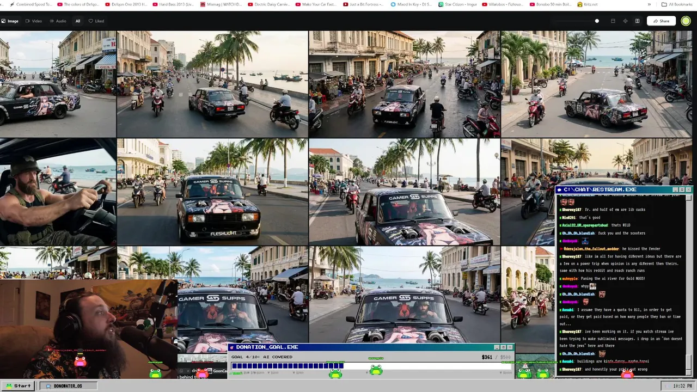Open 'Make Your Car Fast...' bookmark
This screenshot has width=697, height=392.
pos(315,4)
